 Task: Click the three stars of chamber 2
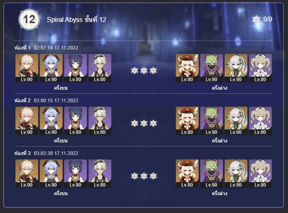coord(144,123)
